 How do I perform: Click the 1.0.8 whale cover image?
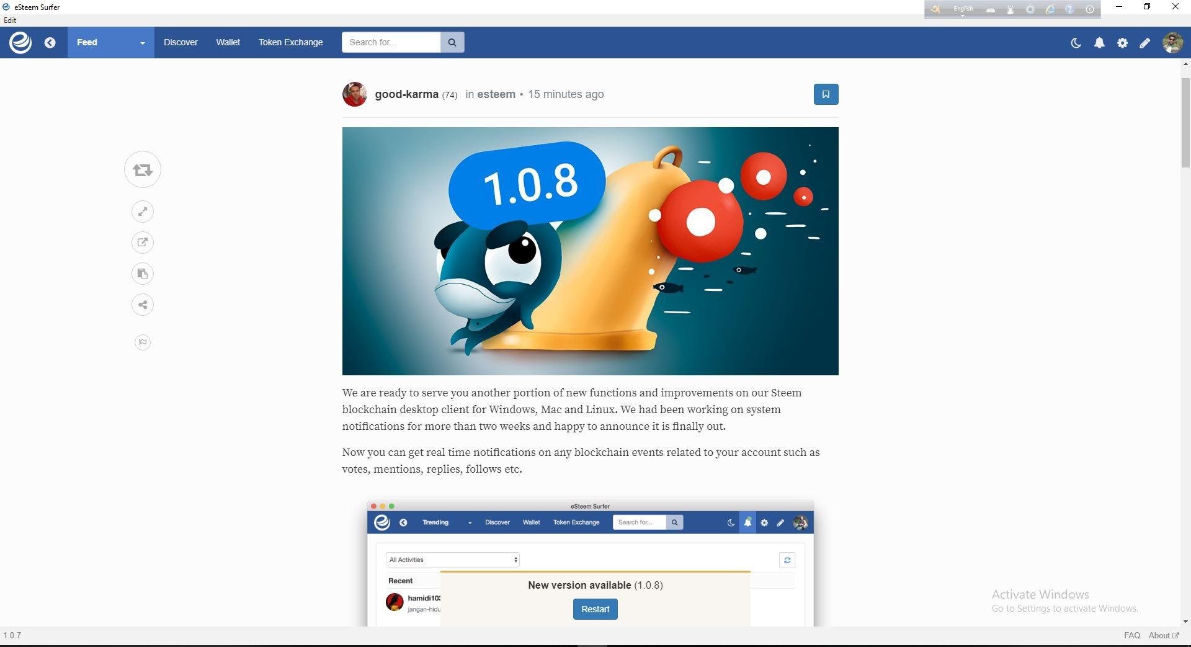tap(590, 251)
